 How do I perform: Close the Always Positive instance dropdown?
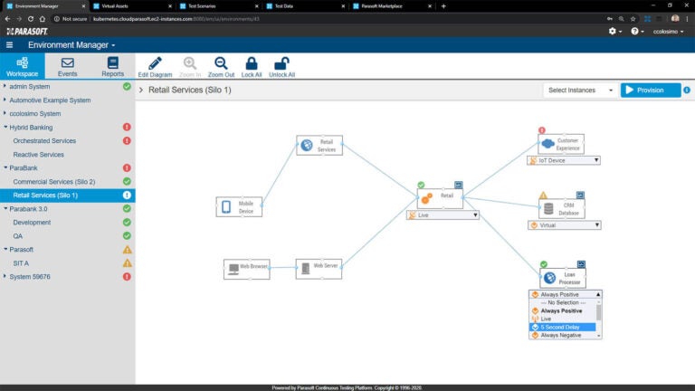tap(565, 294)
